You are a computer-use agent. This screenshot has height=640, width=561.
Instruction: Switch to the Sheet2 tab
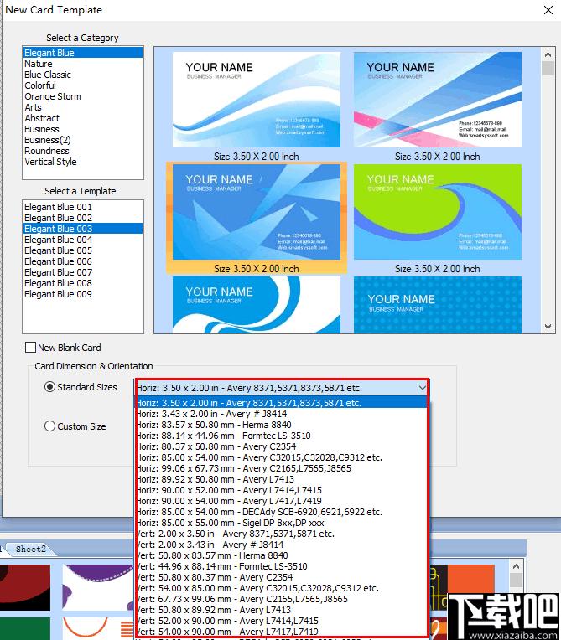tap(30, 550)
